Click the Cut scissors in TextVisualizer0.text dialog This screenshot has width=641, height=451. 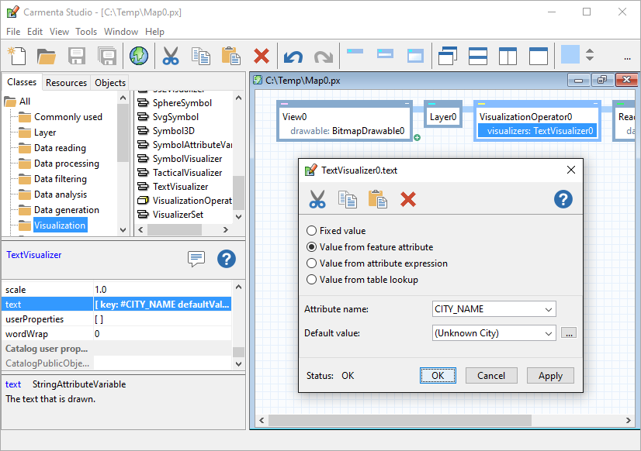click(317, 199)
